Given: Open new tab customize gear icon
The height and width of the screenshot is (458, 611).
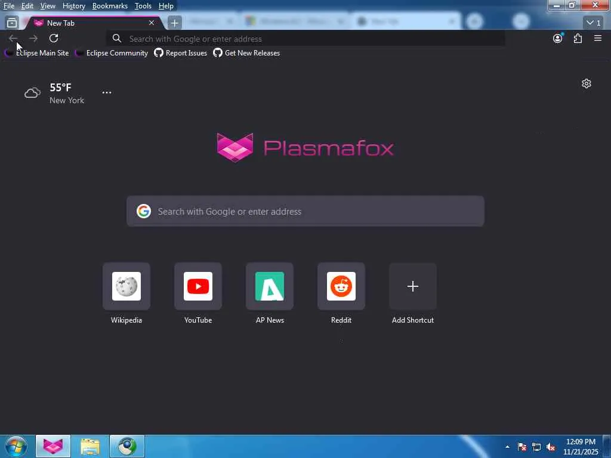Looking at the screenshot, I should click(586, 83).
